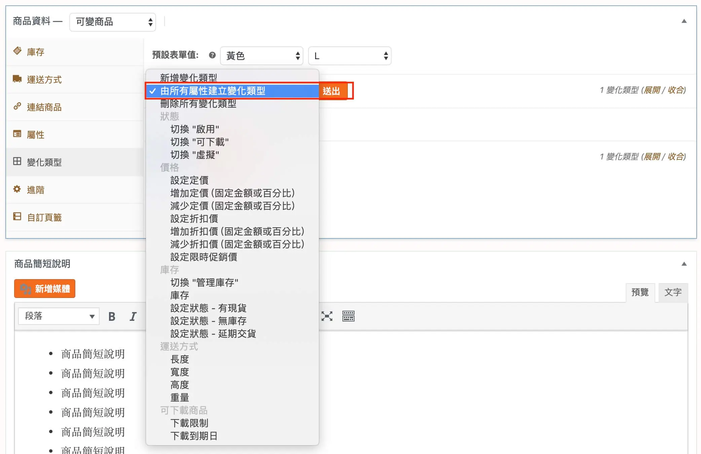Collapse the 商品簡短說明 panel arrow
The image size is (701, 454).
click(684, 264)
